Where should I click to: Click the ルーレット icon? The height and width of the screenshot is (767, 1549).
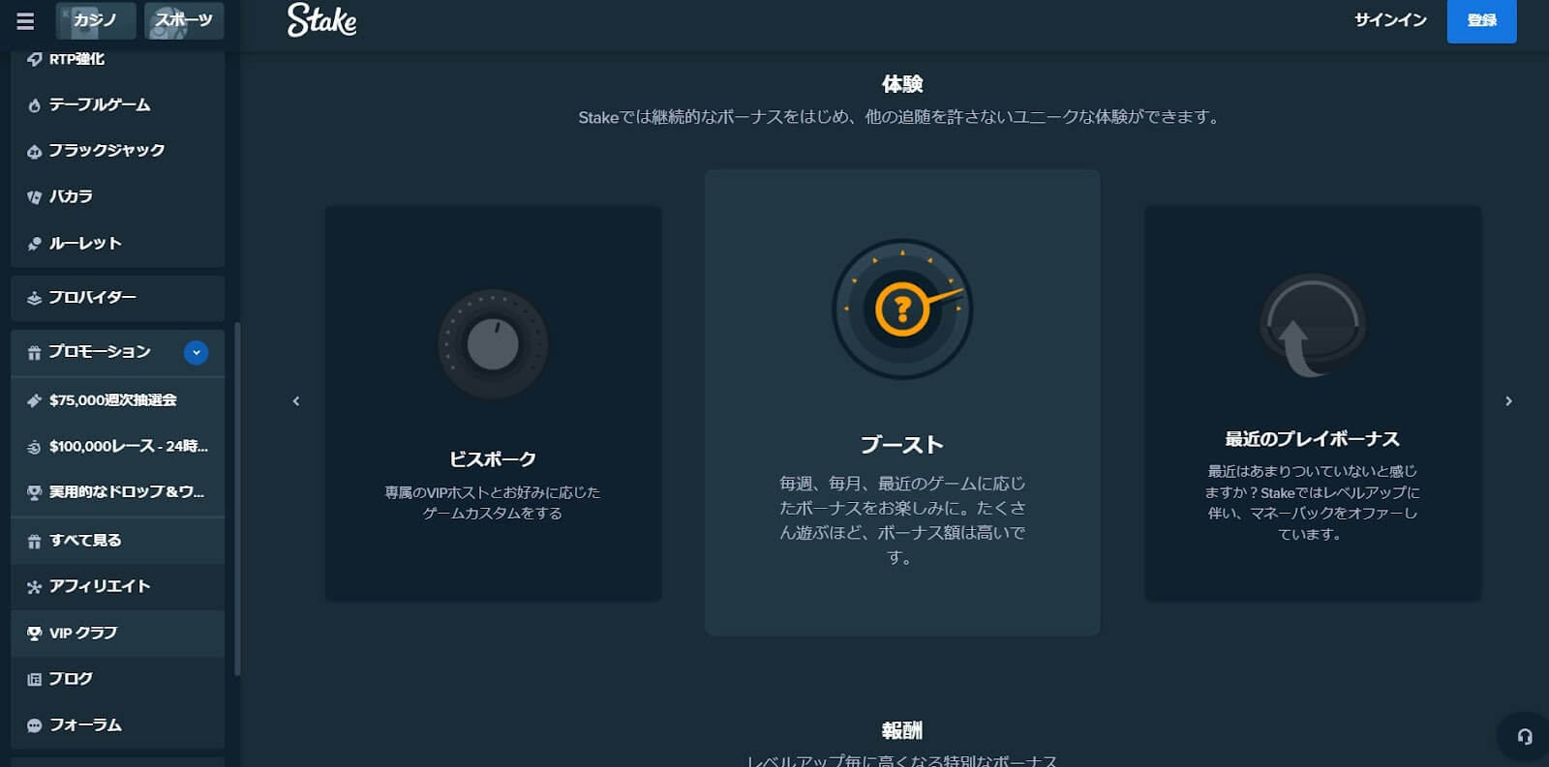tap(34, 244)
